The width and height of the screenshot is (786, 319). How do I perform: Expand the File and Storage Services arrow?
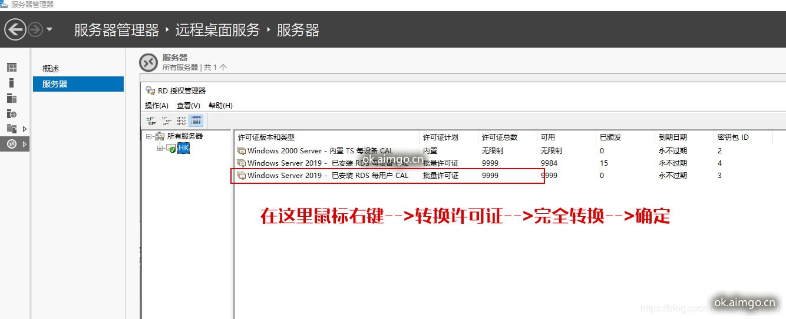pyautogui.click(x=25, y=129)
